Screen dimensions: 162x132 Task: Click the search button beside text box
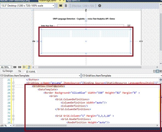129,26
